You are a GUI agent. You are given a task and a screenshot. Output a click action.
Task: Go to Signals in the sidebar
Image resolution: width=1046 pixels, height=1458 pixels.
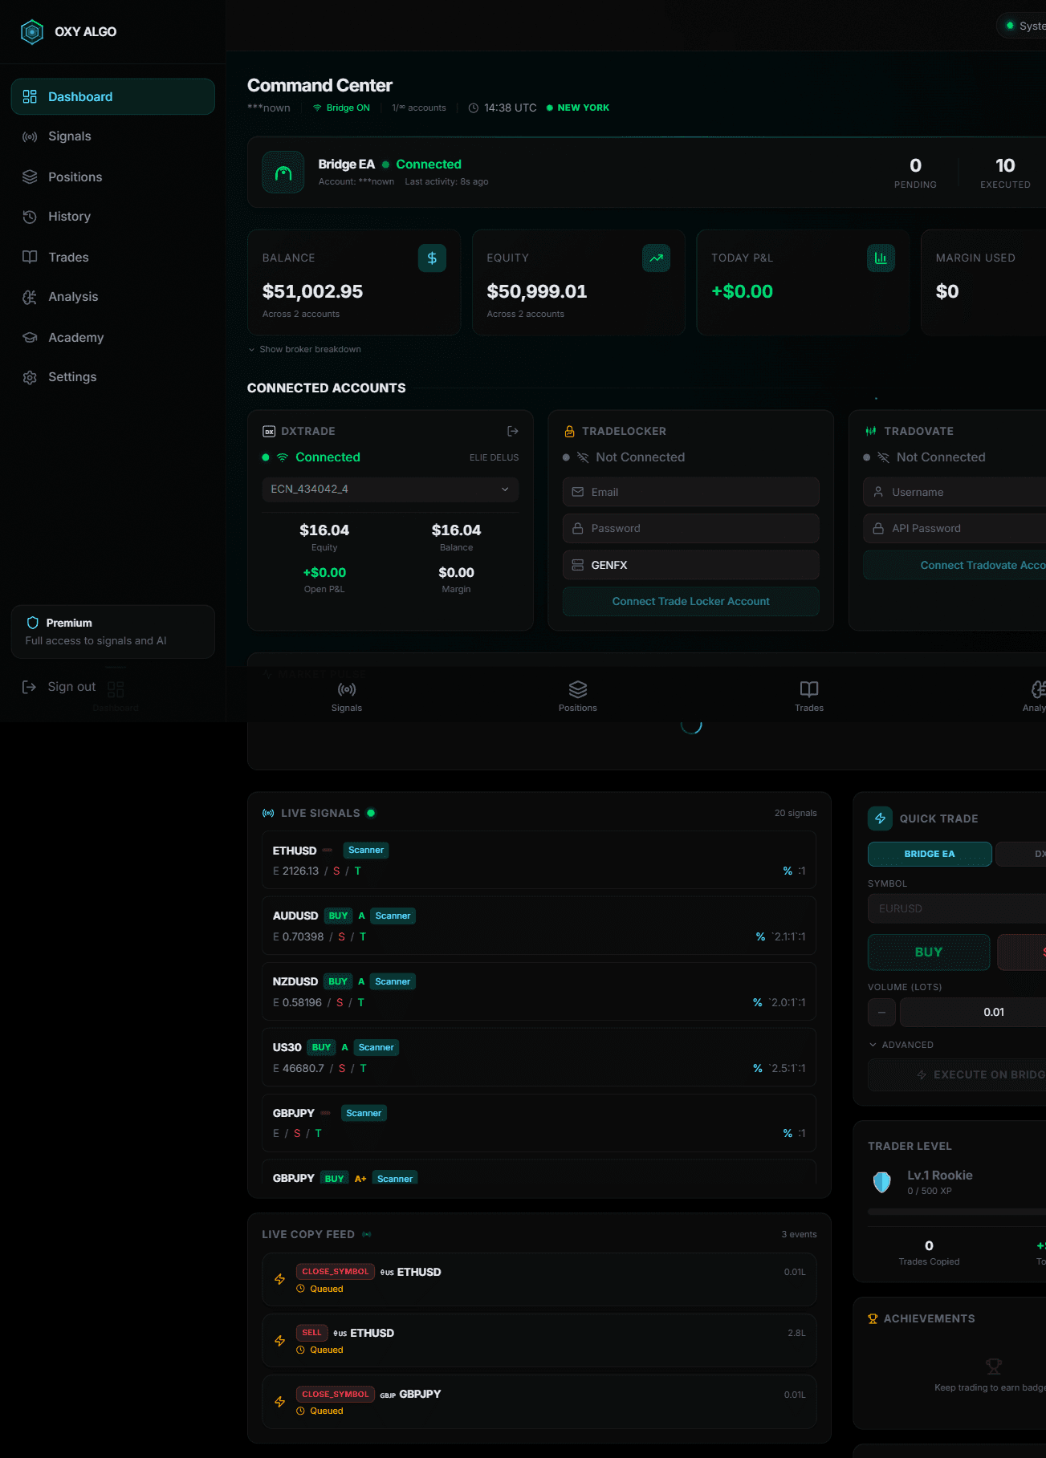[x=113, y=136]
